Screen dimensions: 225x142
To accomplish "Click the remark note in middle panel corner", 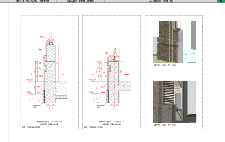I will 94,127.
